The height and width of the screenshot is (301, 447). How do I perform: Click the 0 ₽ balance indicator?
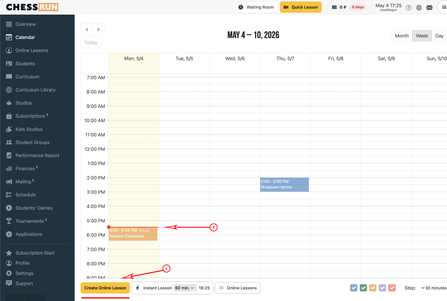[x=339, y=7]
